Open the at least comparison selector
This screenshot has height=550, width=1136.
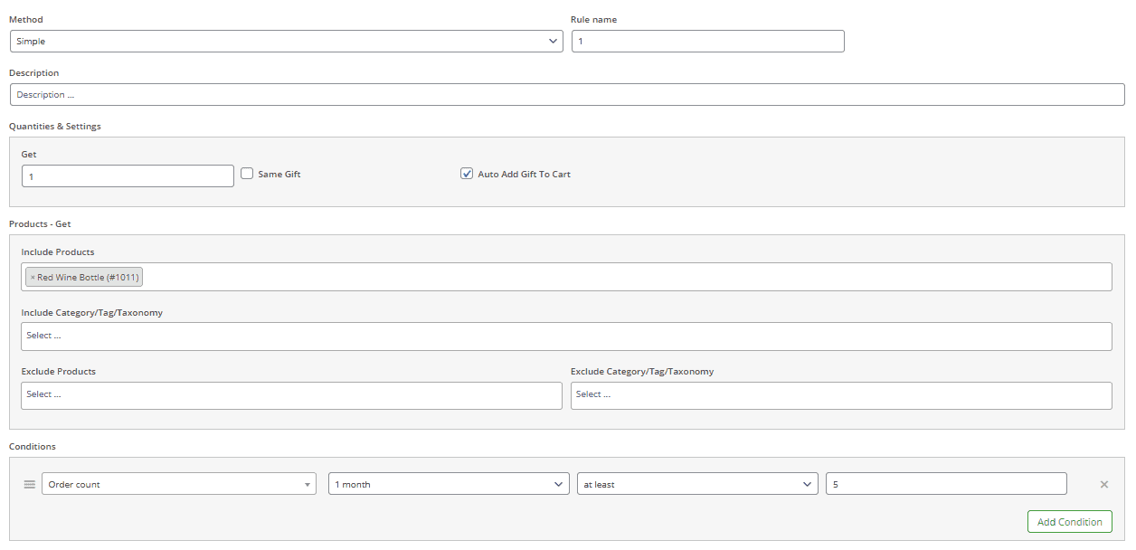point(697,483)
